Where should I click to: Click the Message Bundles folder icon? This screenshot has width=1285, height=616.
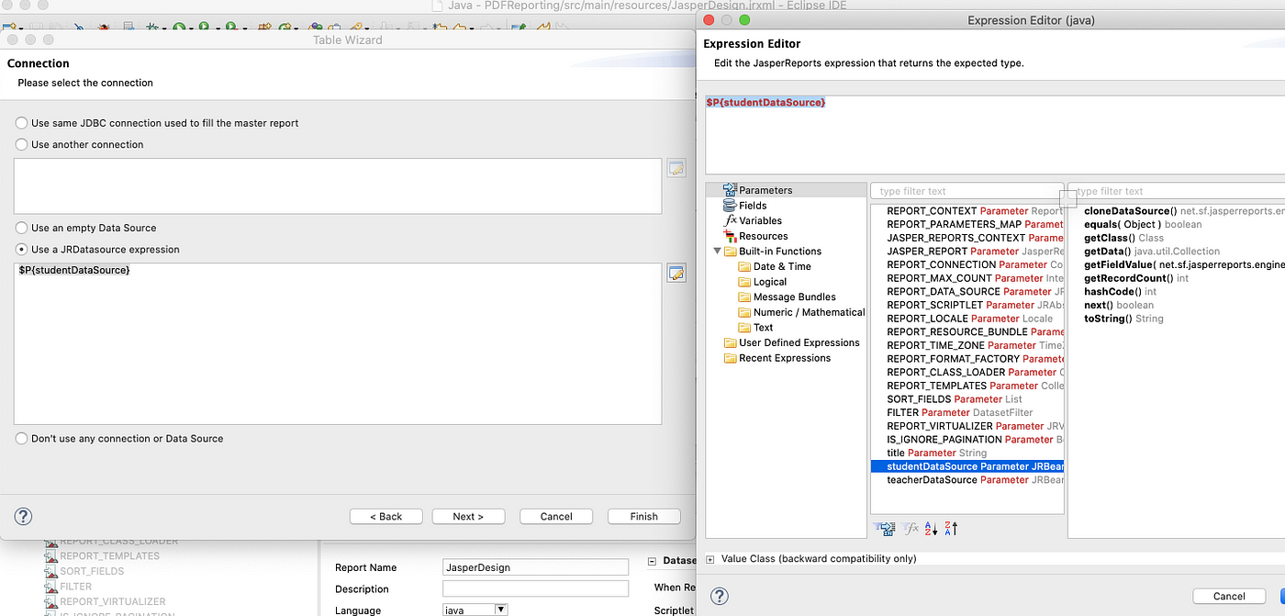(x=744, y=297)
